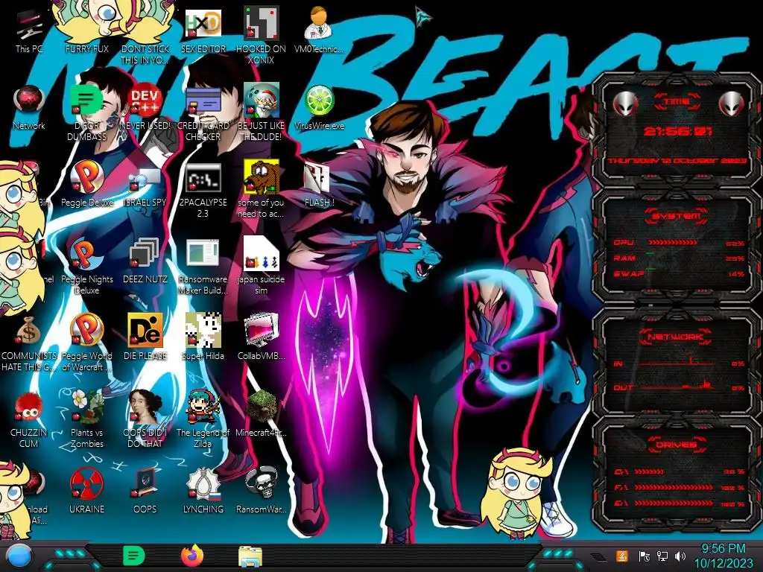This screenshot has width=763, height=572.
Task: Open the network status tray icon
Action: pos(662,556)
